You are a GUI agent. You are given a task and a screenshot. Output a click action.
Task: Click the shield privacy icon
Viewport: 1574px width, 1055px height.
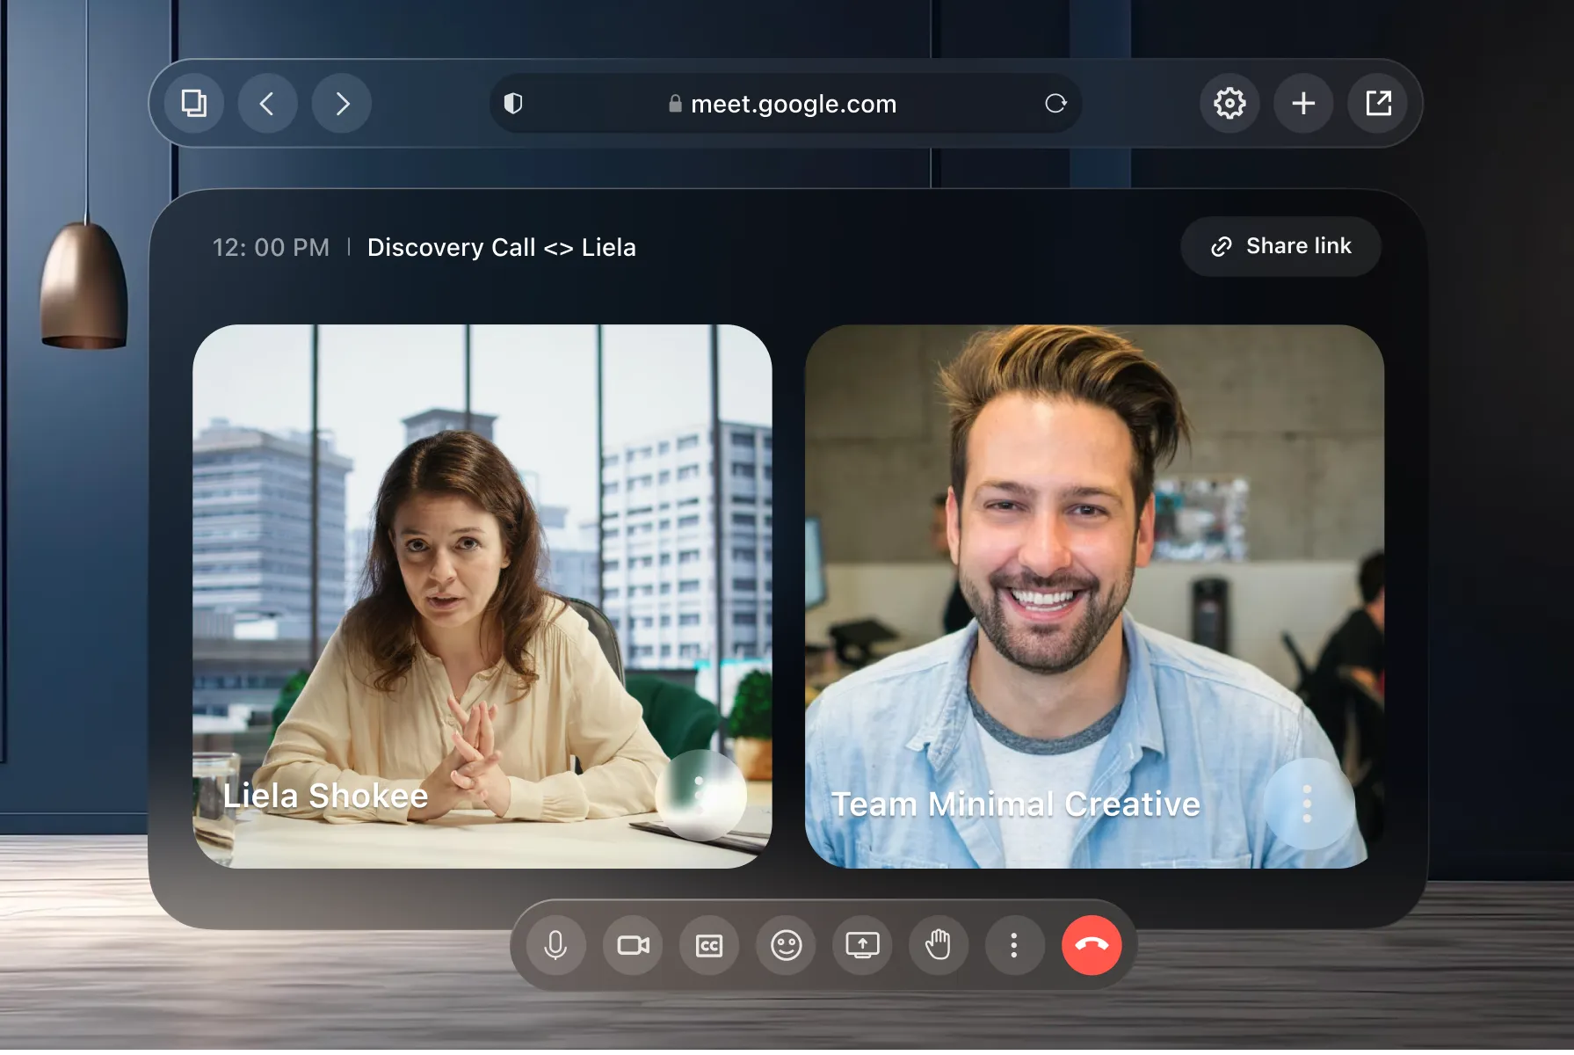[x=515, y=103]
